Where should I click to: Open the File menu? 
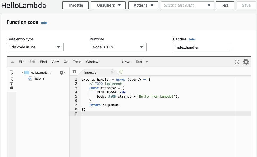(22, 62)
